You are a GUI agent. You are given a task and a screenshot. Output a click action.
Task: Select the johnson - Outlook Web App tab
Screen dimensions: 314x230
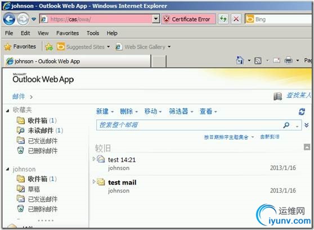click(77, 61)
